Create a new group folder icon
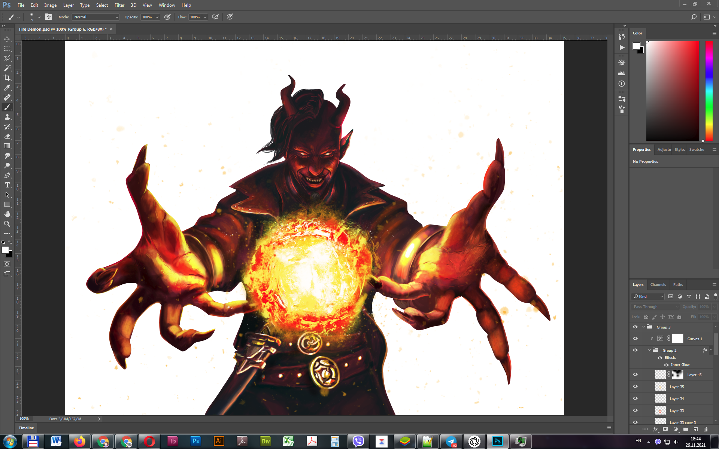 pyautogui.click(x=685, y=429)
